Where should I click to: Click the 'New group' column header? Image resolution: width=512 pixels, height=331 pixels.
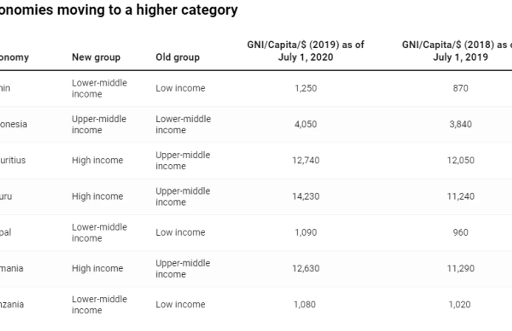[x=96, y=57]
